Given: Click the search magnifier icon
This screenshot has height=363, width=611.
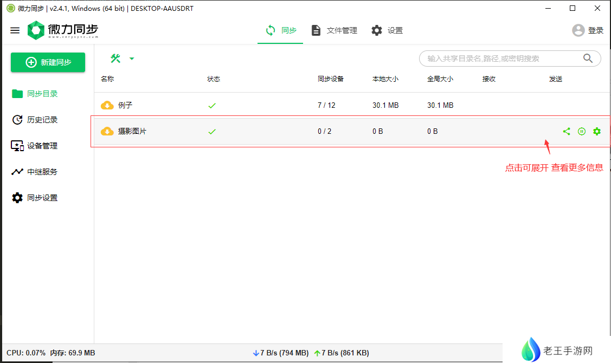Looking at the screenshot, I should [588, 59].
